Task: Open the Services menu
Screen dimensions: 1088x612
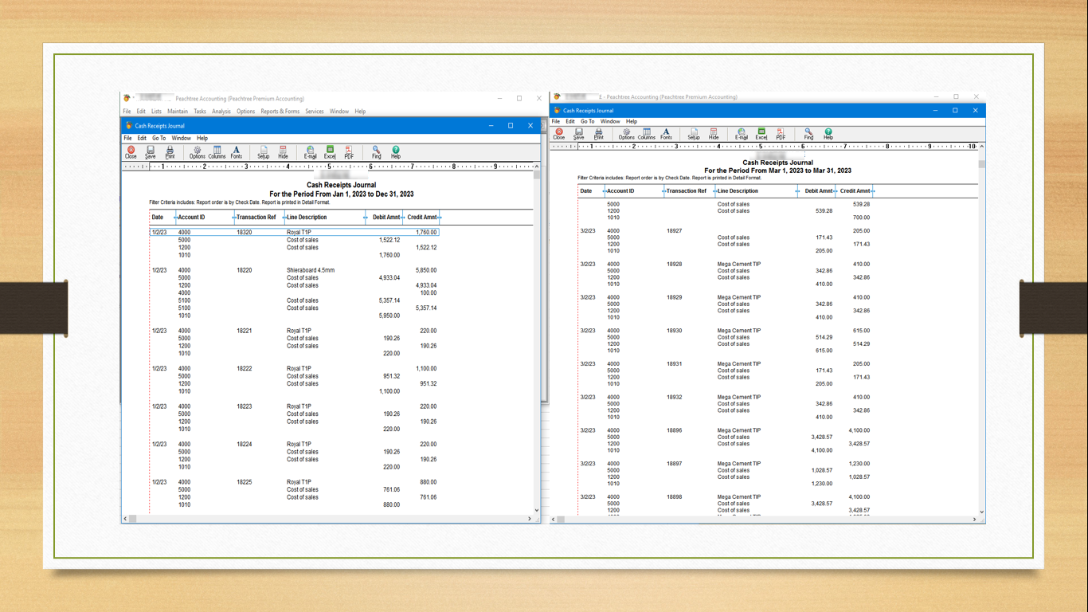Action: click(315, 112)
